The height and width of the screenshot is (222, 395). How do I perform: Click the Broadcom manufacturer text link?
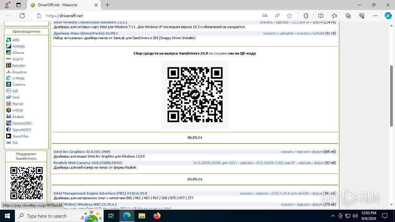[20, 72]
